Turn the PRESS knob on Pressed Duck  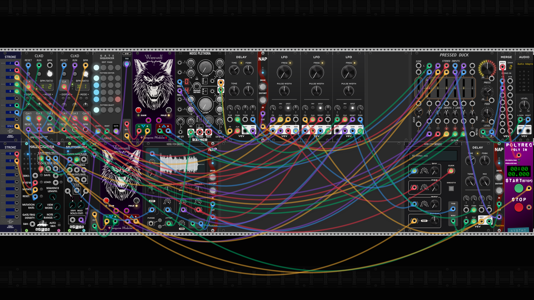487,68
